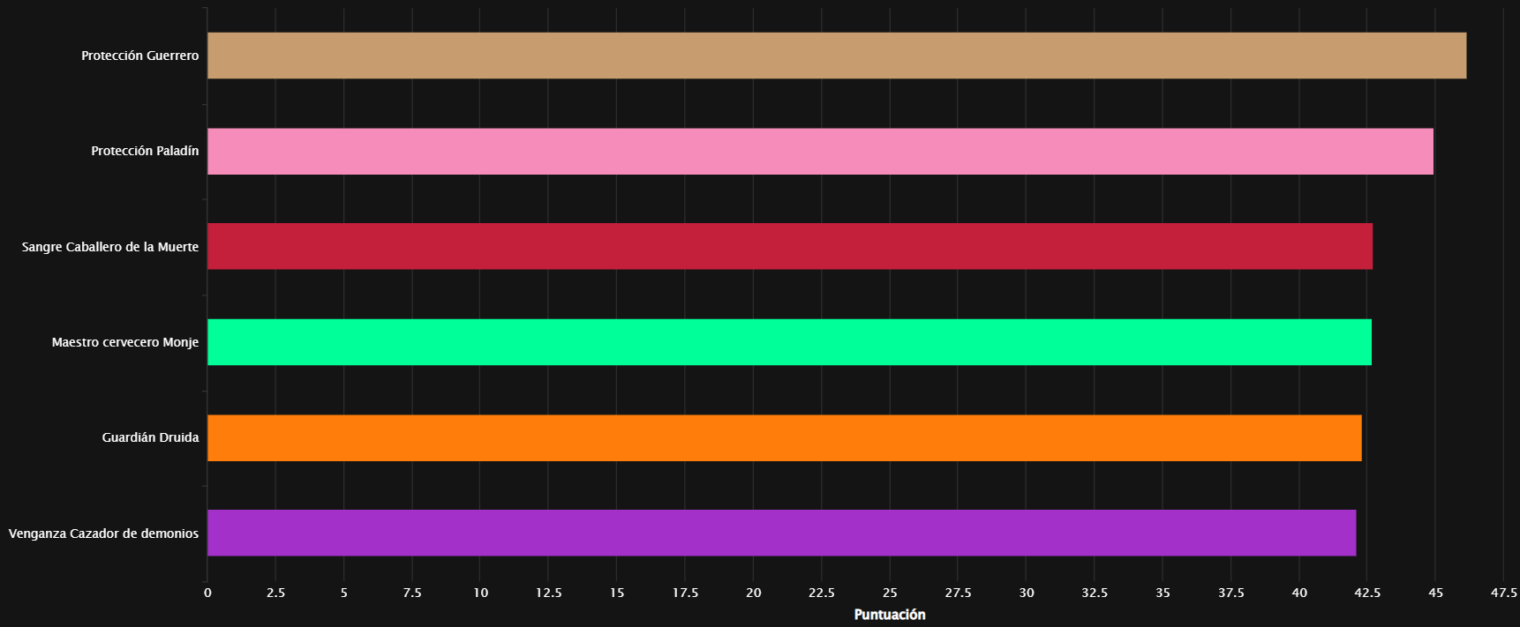Screen dimensions: 1520x627
Task: Click the Protección Guerrero axis label
Action: coord(140,56)
